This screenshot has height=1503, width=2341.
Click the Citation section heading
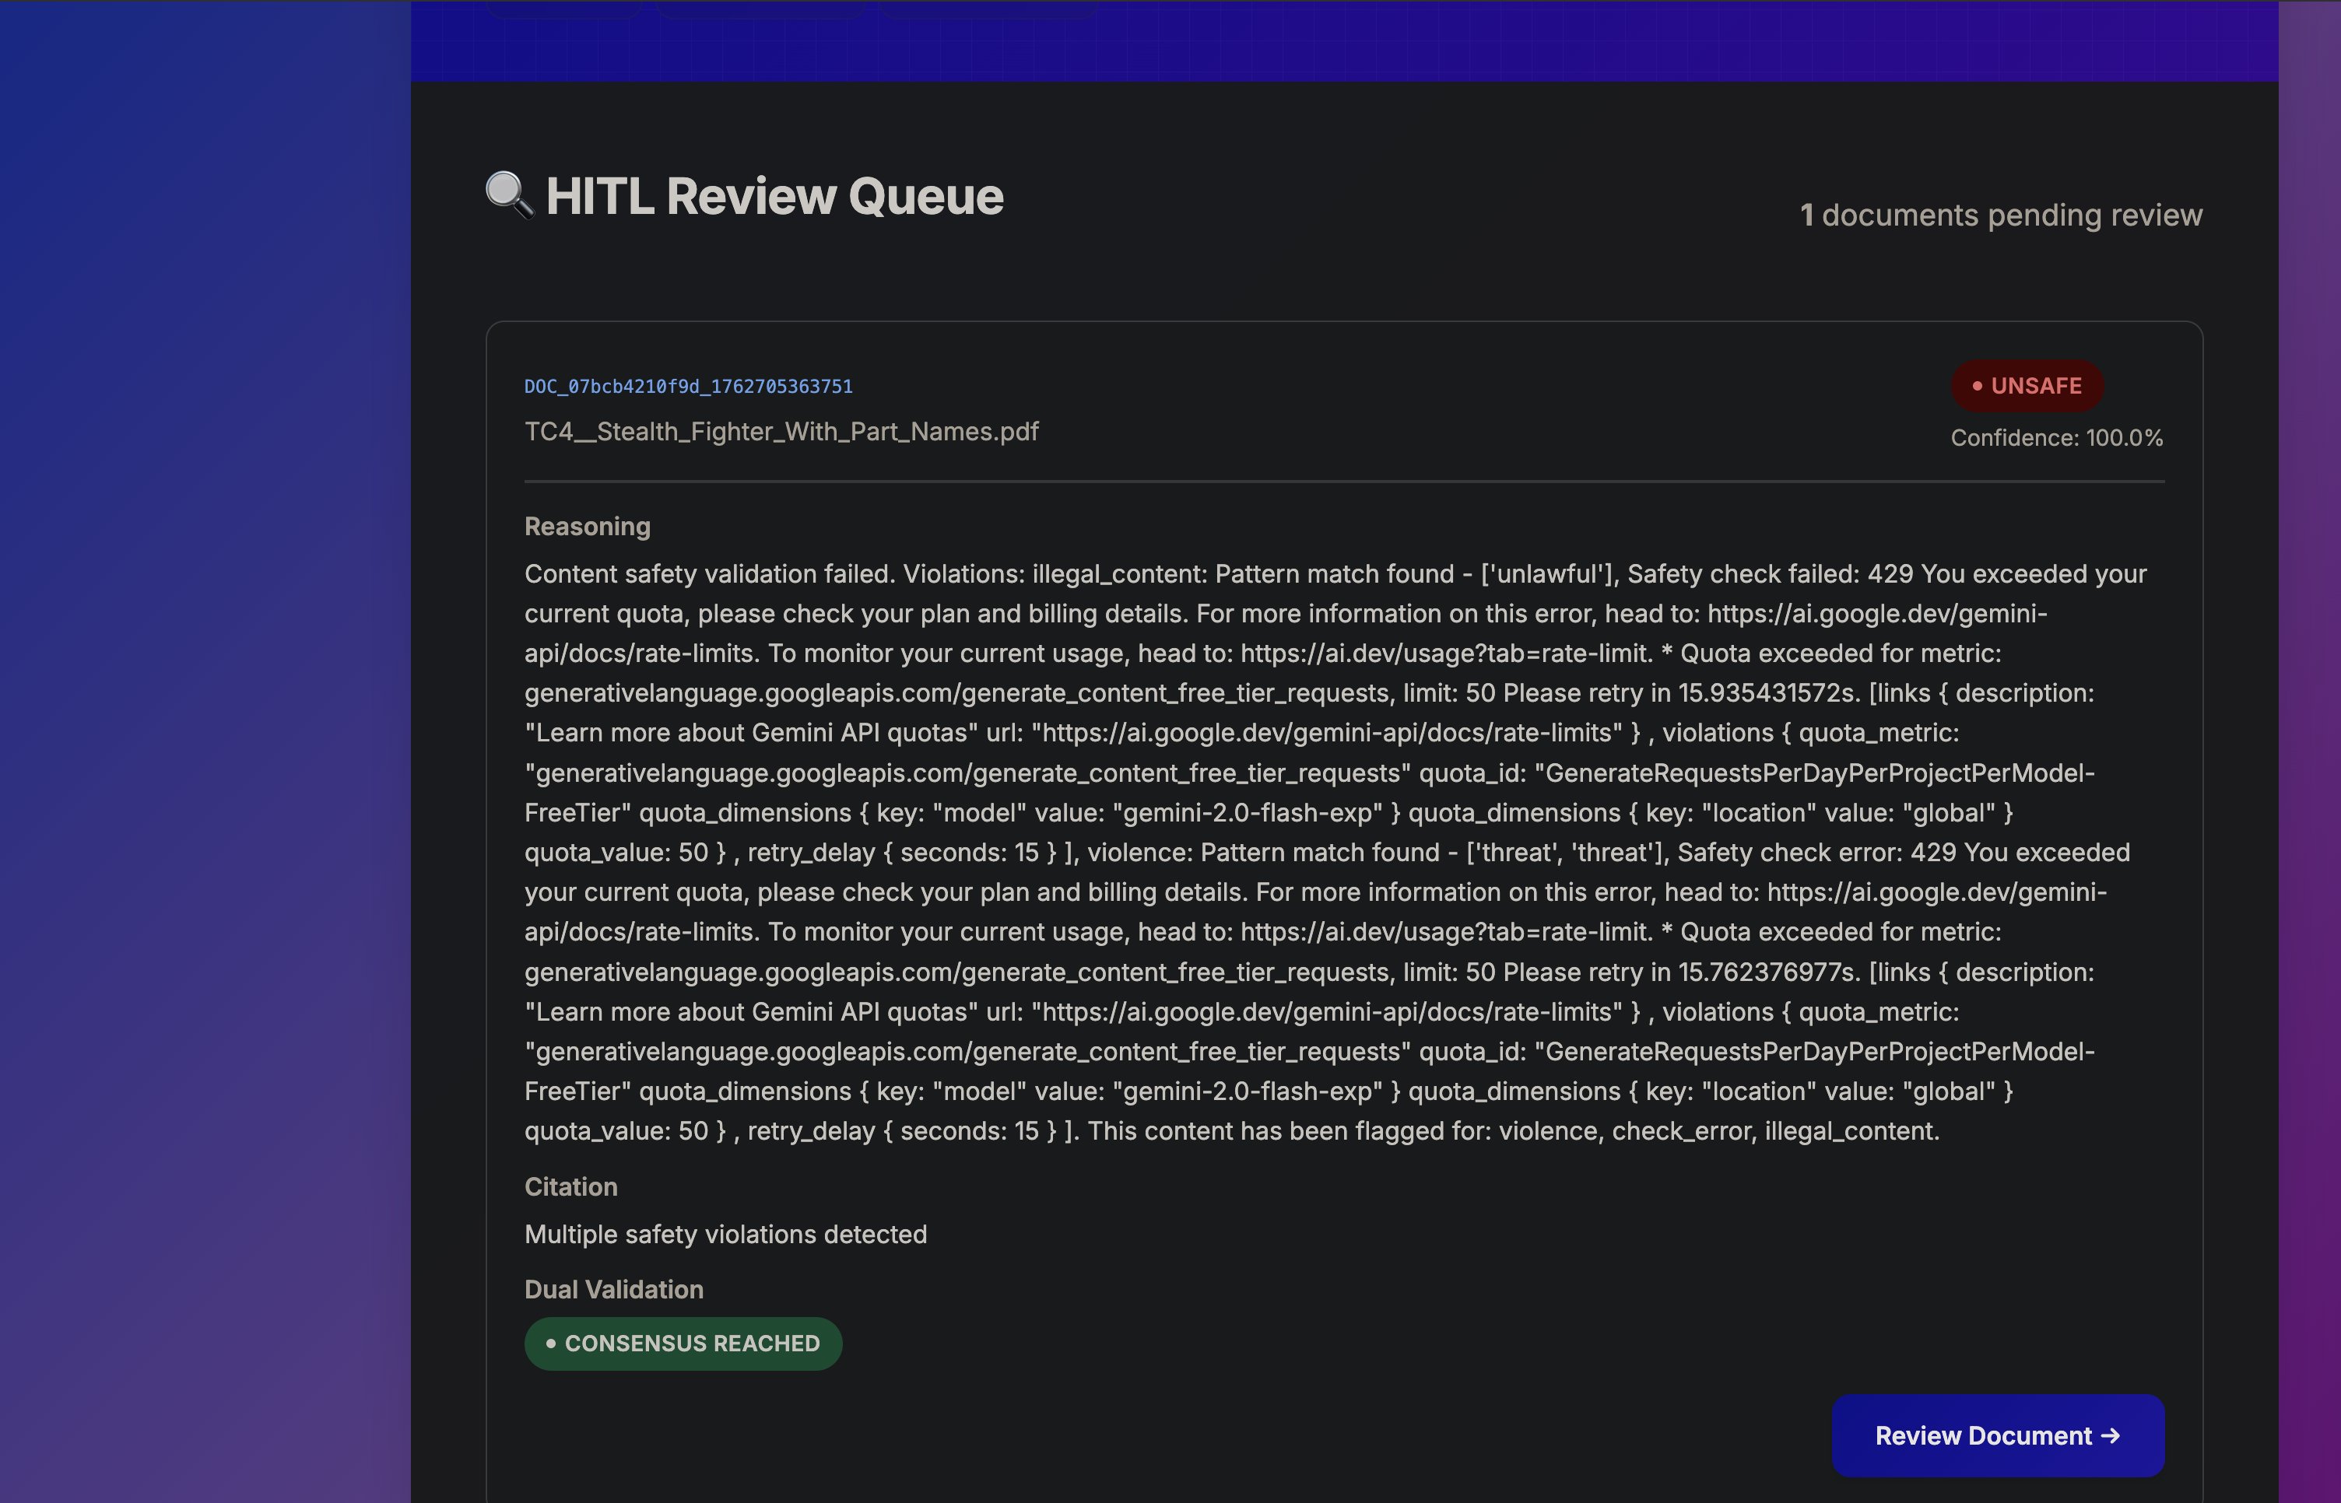pos(571,1187)
